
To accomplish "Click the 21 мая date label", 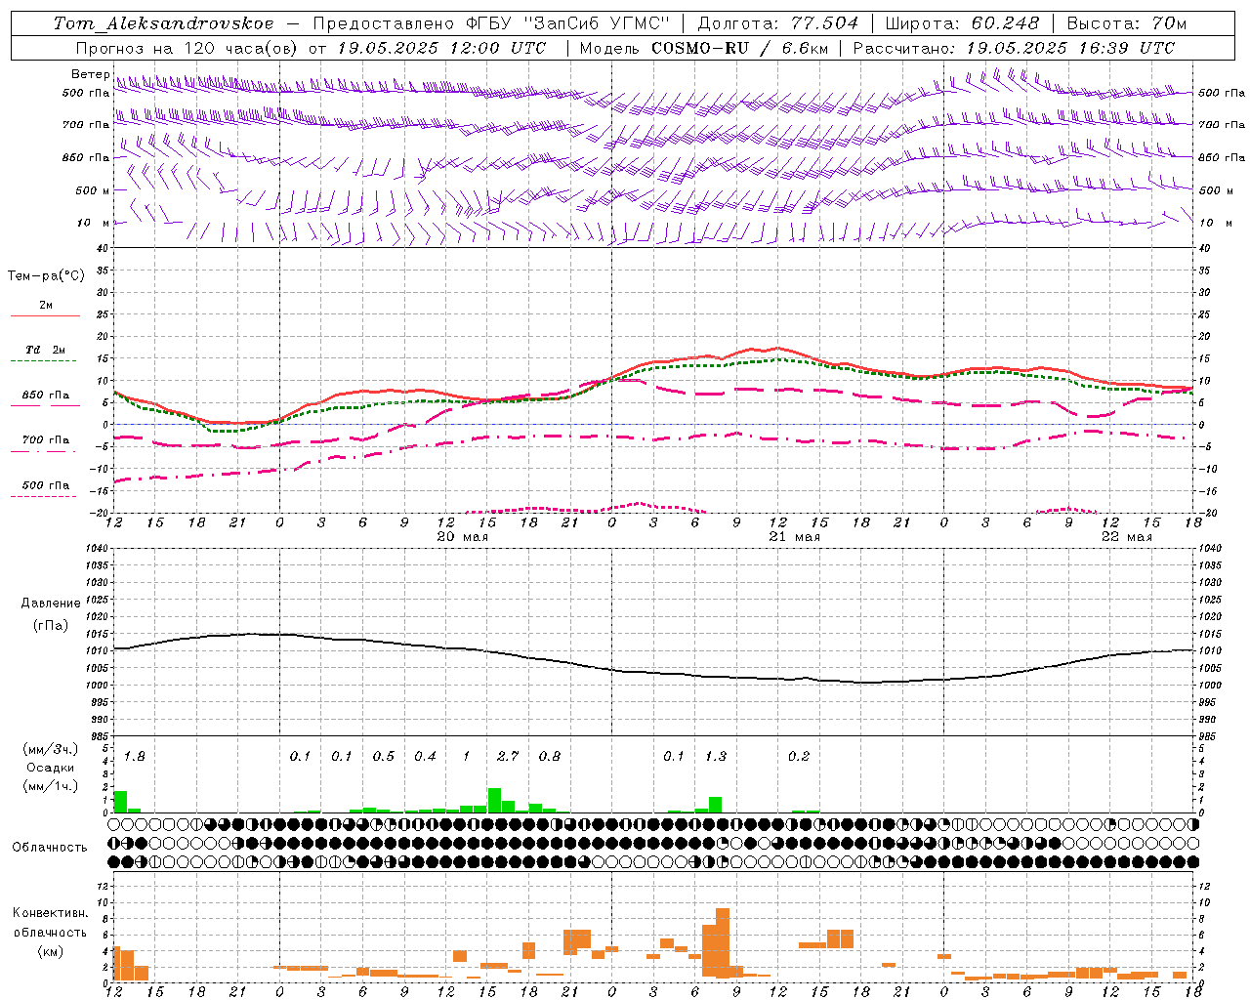I will [795, 537].
